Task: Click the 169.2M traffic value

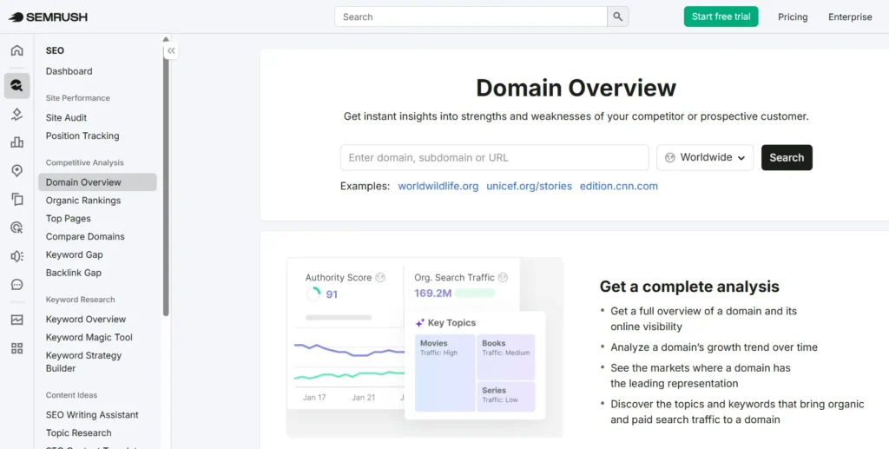Action: pos(432,293)
